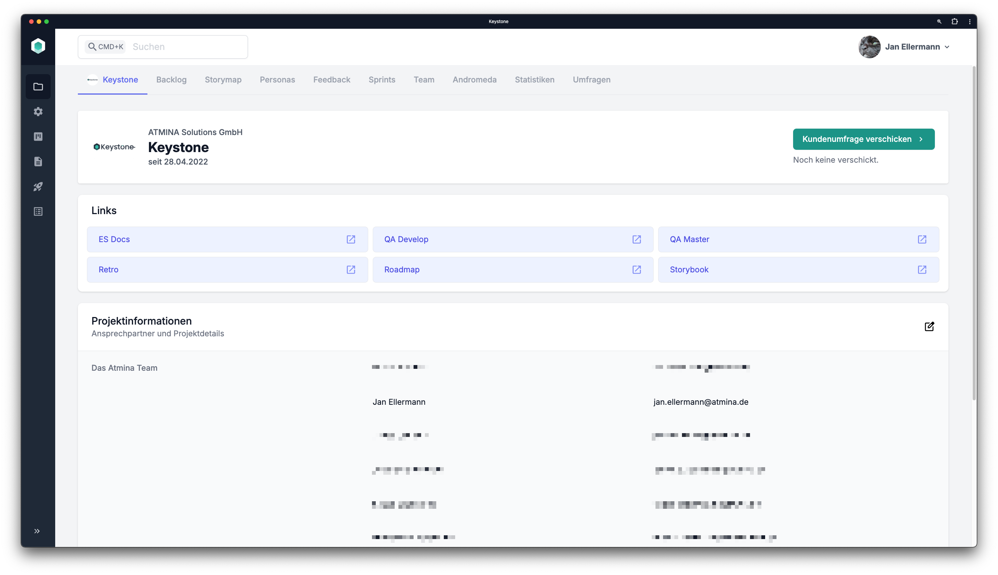Switch to the Feedback tab
Image resolution: width=998 pixels, height=575 pixels.
(x=332, y=80)
